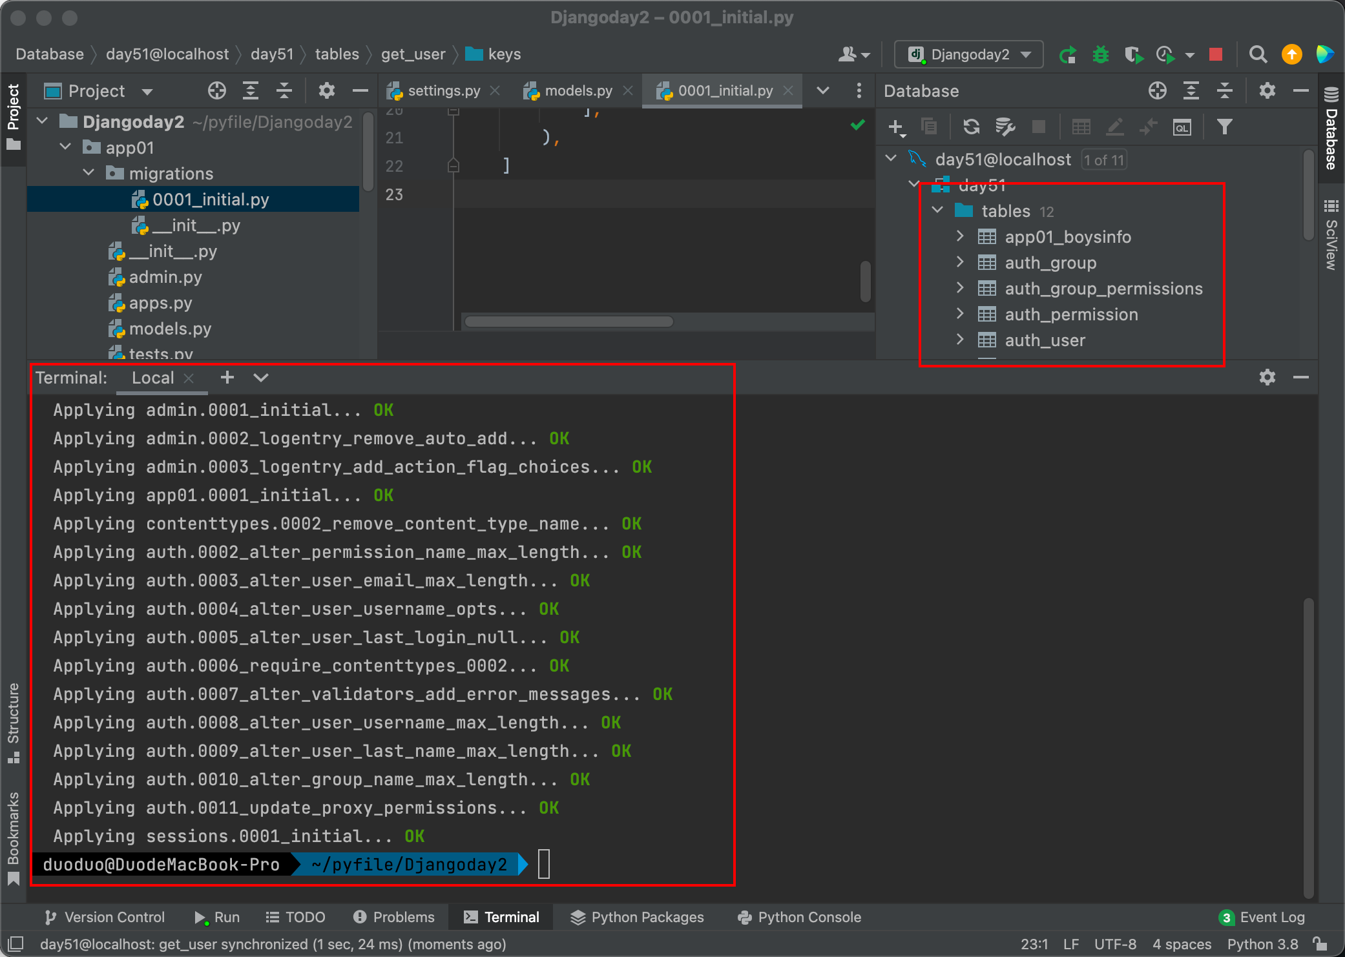Open the Event Log

pyautogui.click(x=1262, y=917)
